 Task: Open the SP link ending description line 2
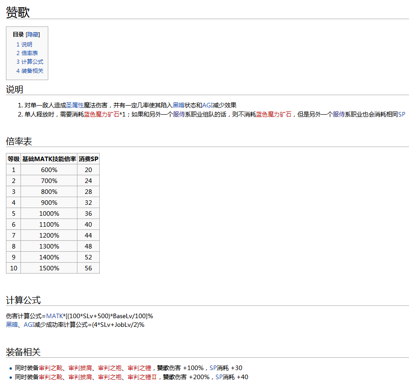(x=402, y=114)
